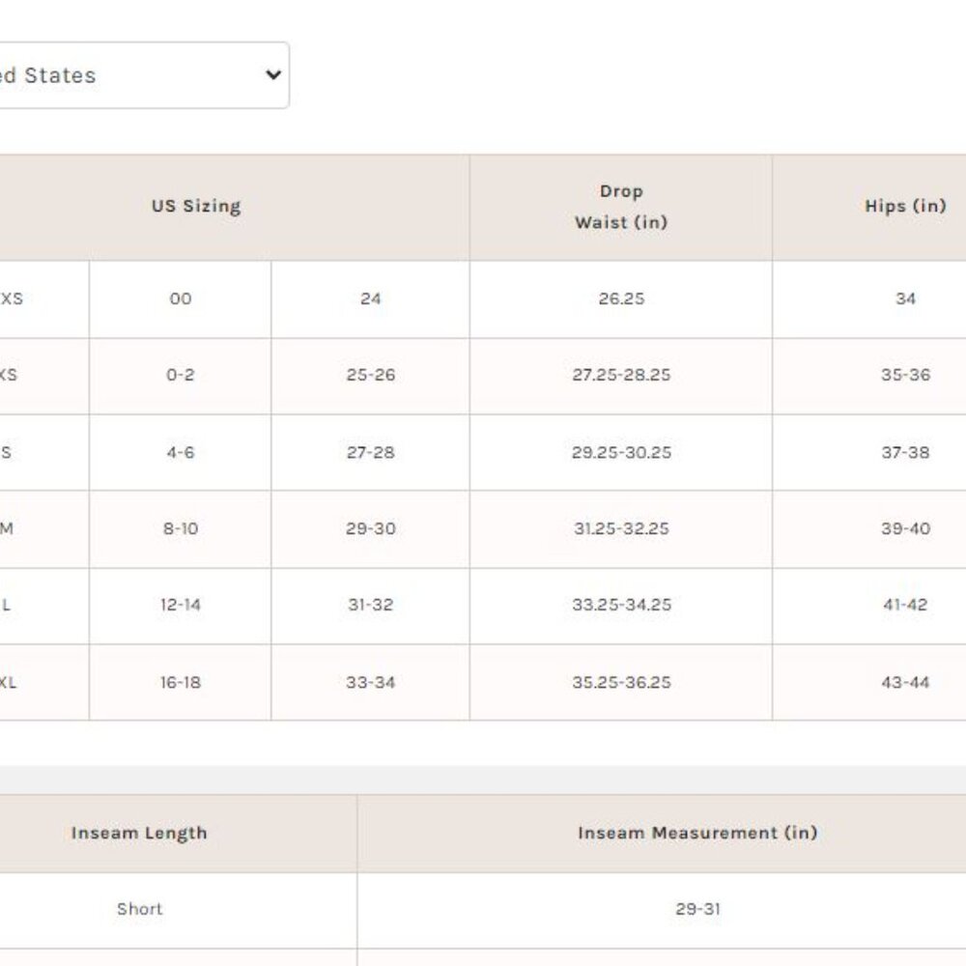Select the 12-14 size cell

(x=181, y=605)
